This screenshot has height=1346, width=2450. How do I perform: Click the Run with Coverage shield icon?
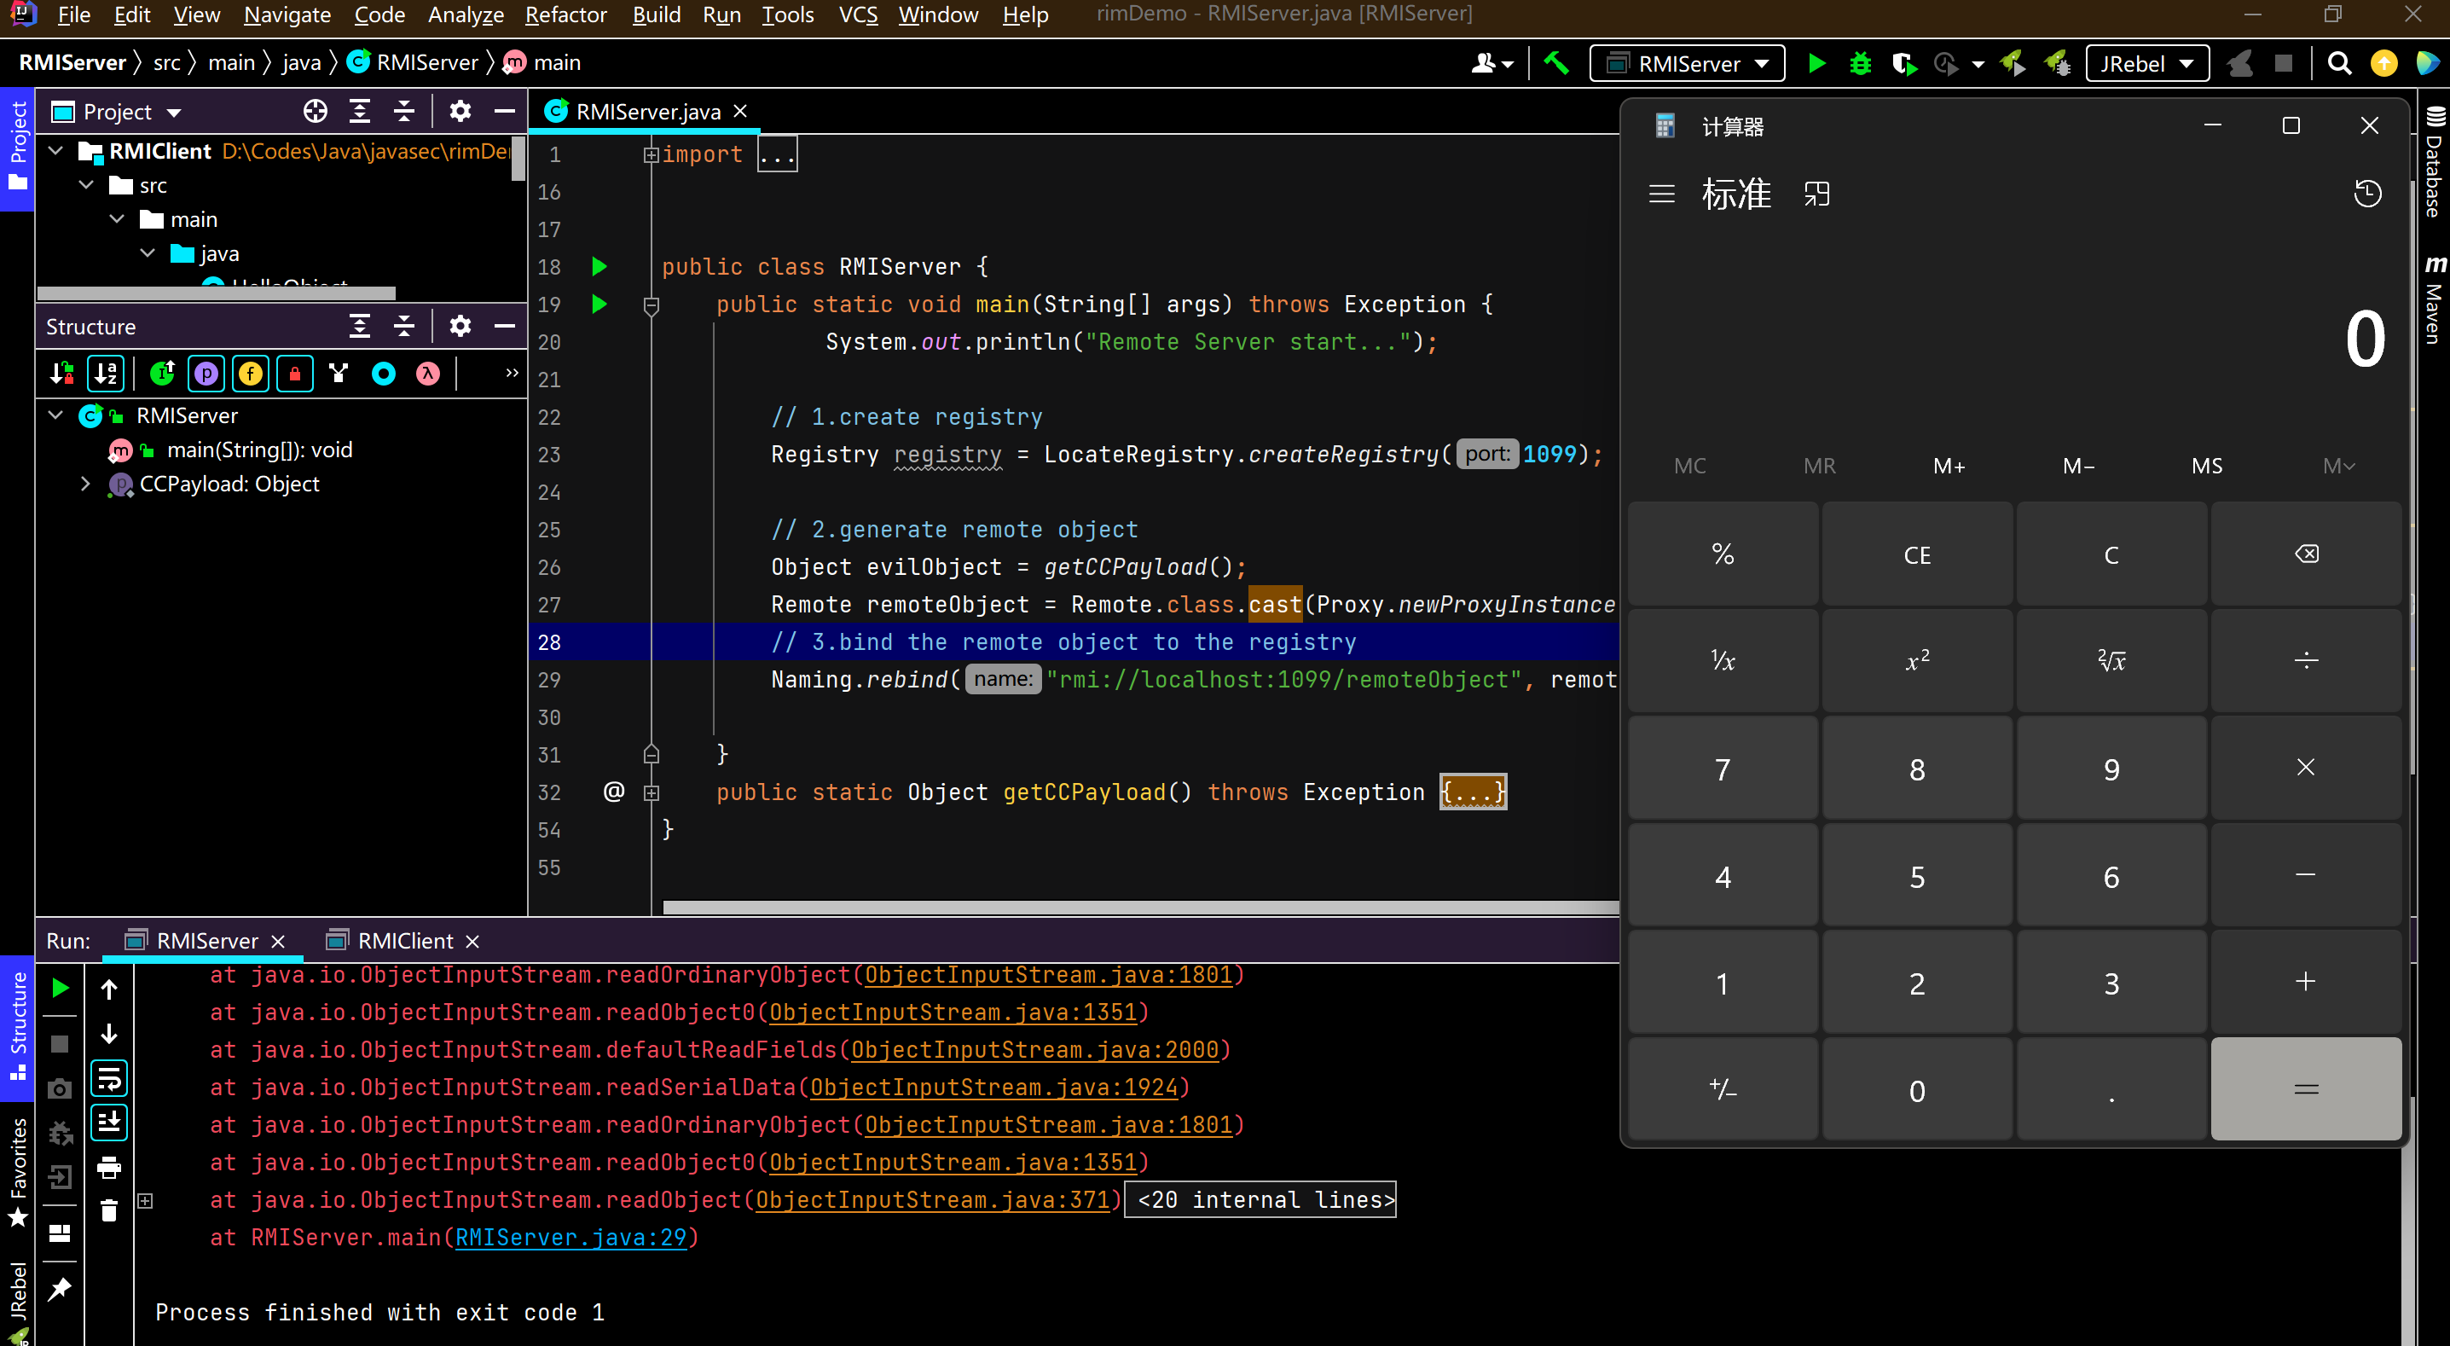point(1903,64)
